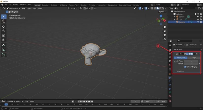The image size is (203, 110).
Task: Open Object Data green triangle tab
Action: [170, 93]
